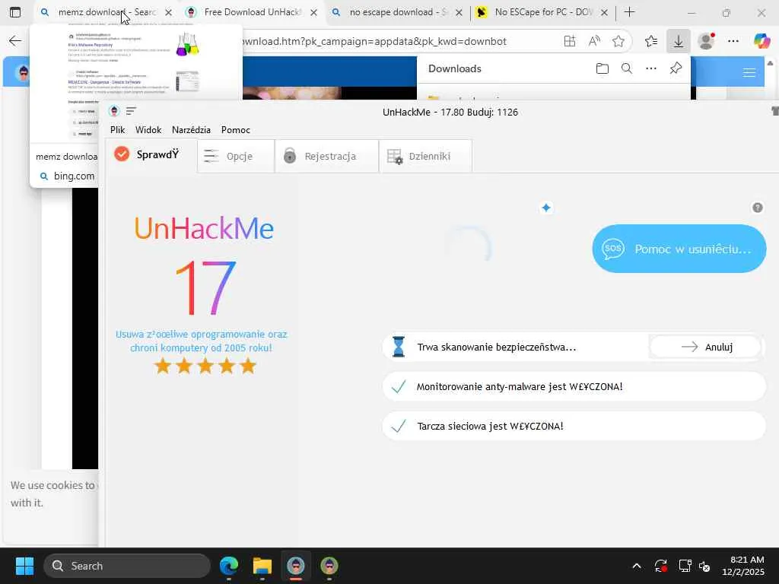
Task: Click the sync tray icon with red dot
Action: 661,566
